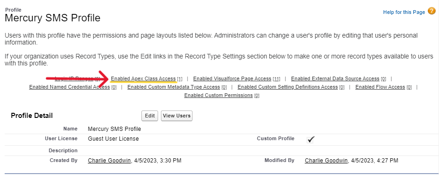Open Enabled Visualforce Page Access link
This screenshot has width=439, height=175.
232,78
